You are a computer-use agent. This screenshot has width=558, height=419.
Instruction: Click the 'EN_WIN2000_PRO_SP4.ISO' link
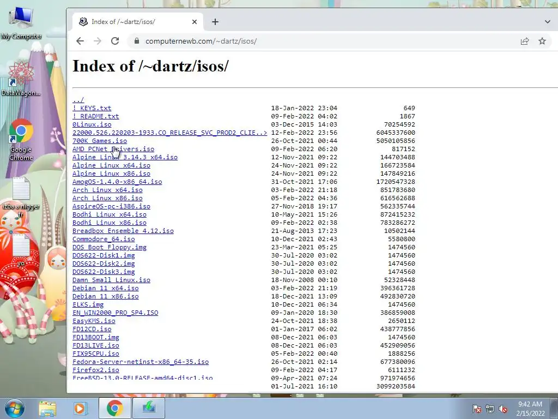pyautogui.click(x=116, y=313)
